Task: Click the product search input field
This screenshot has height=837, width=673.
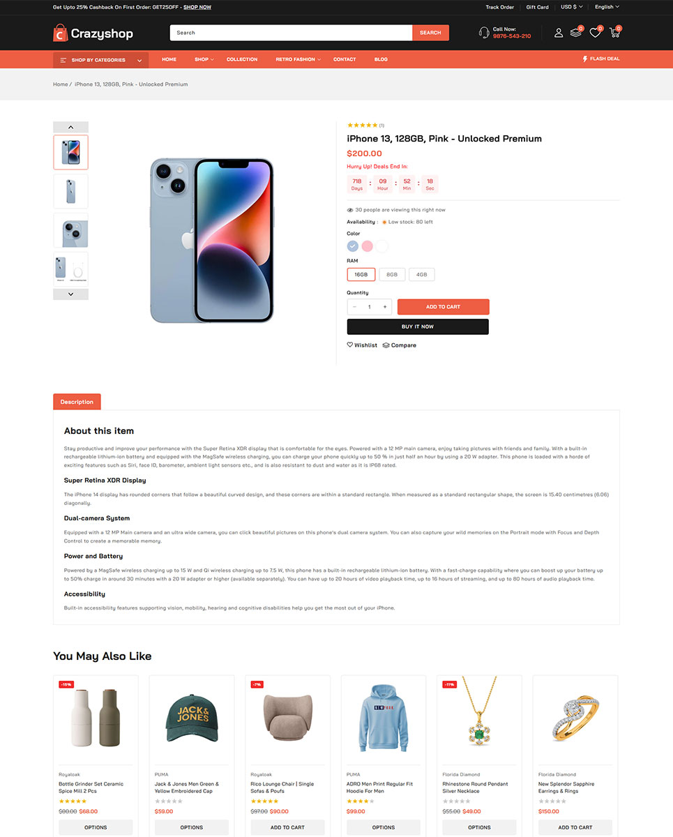Action: 291,33
